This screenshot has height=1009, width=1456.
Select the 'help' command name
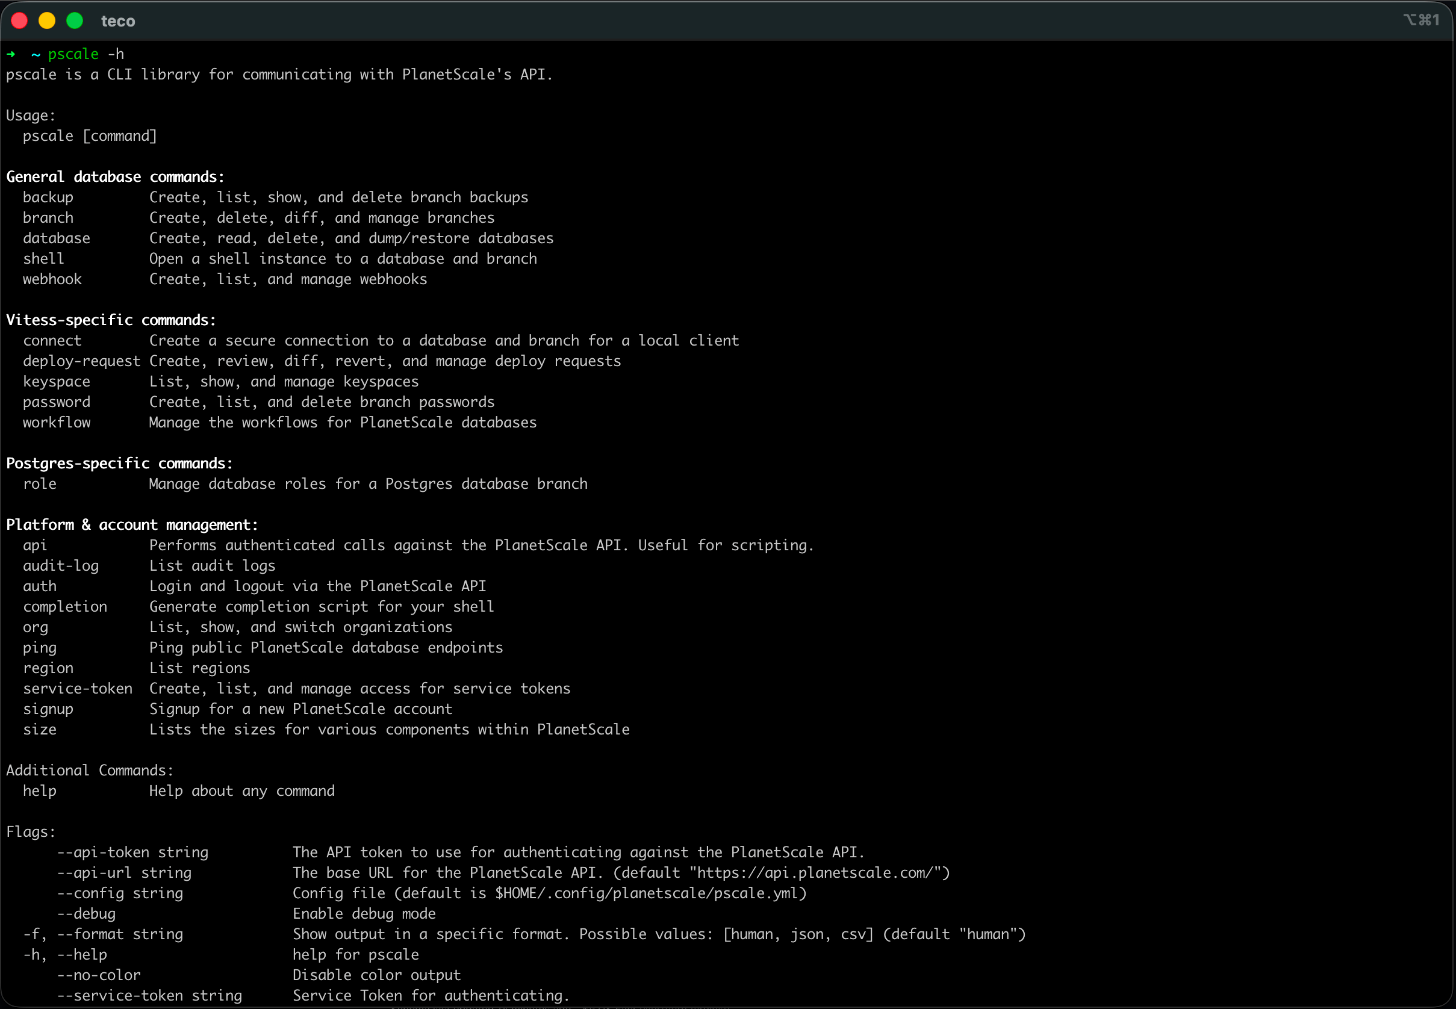tap(40, 791)
